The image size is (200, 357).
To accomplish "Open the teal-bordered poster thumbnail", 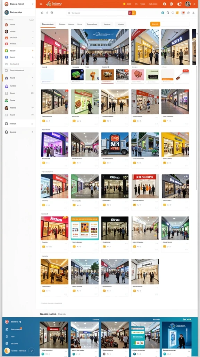I will 85,228.
